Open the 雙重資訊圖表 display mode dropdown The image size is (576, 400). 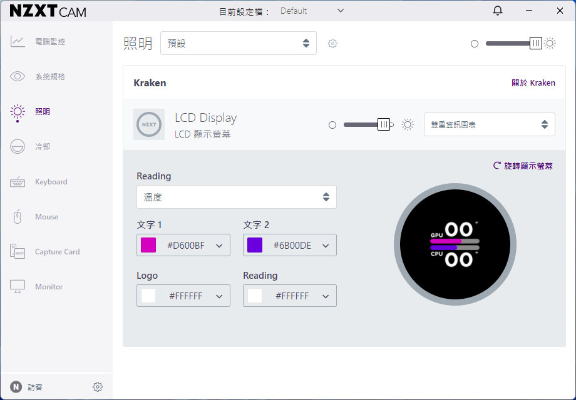tap(490, 124)
